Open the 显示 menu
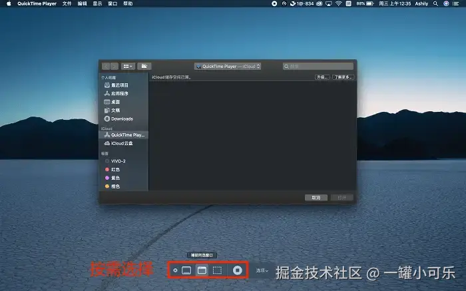This screenshot has width=466, height=291. pos(97,3)
